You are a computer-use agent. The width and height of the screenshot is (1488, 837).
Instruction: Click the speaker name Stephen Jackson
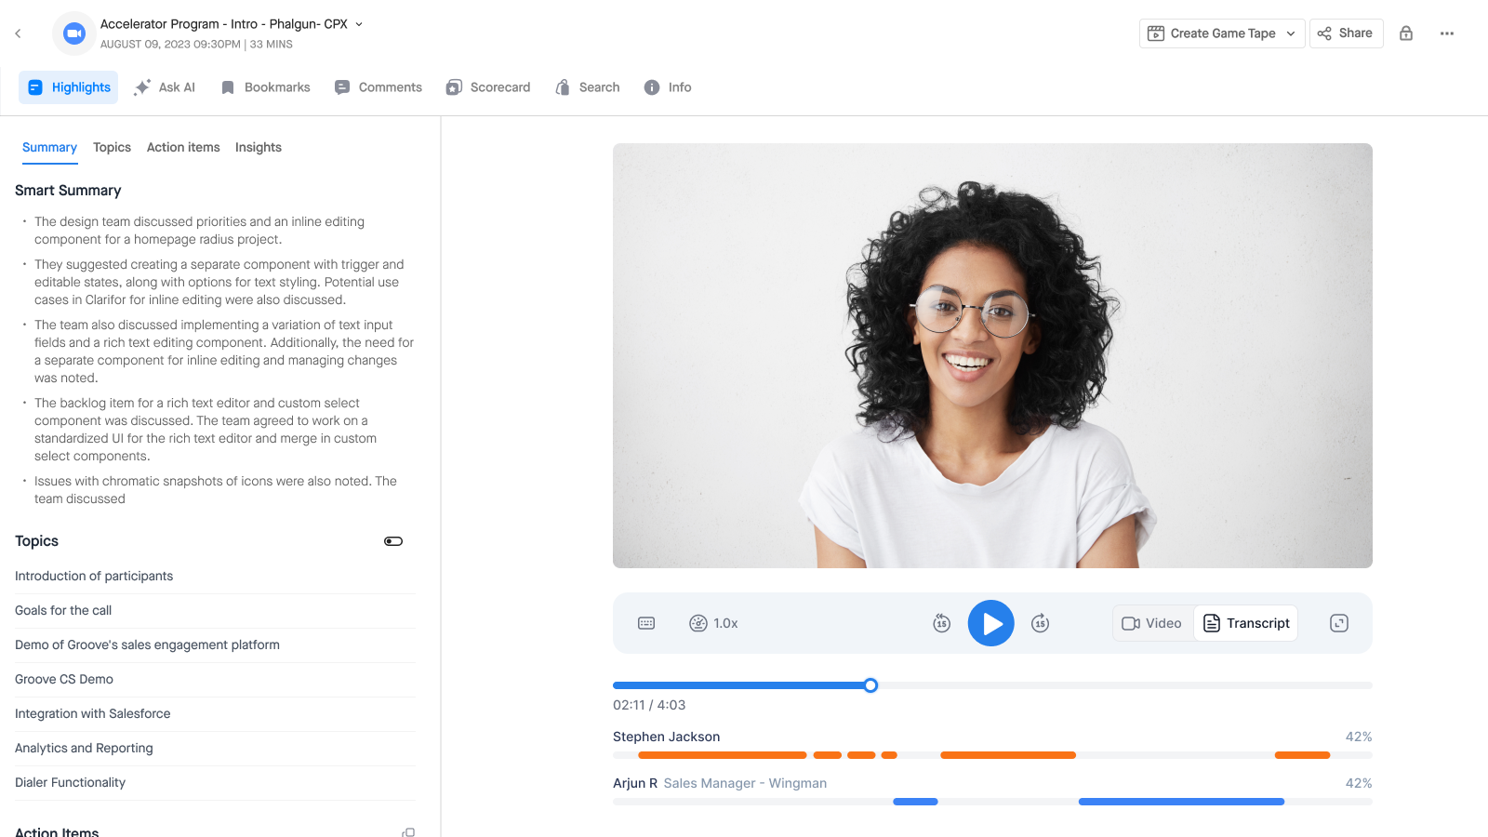[666, 737]
